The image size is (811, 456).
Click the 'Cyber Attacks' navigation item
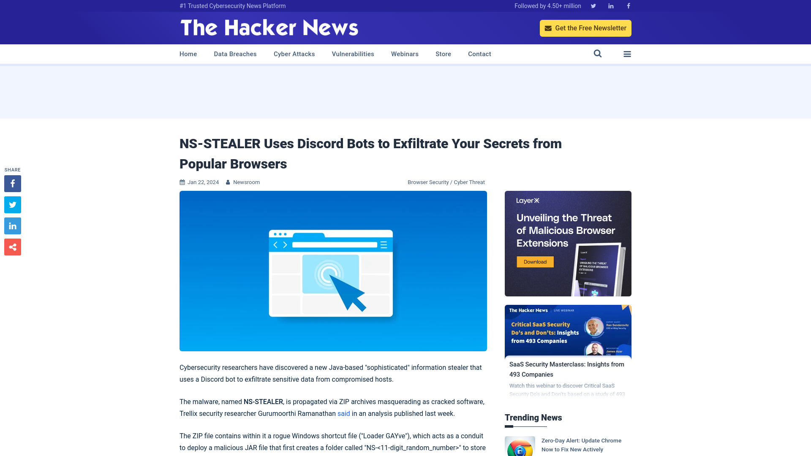[x=294, y=54]
